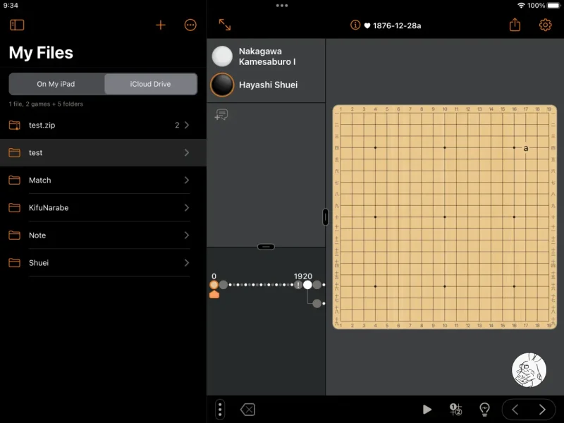Show the hint lightbulb
This screenshot has width=564, height=423.
(484, 410)
